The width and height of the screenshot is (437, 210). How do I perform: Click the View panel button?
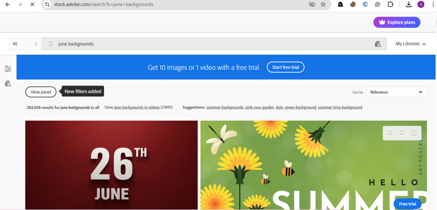[x=41, y=92]
